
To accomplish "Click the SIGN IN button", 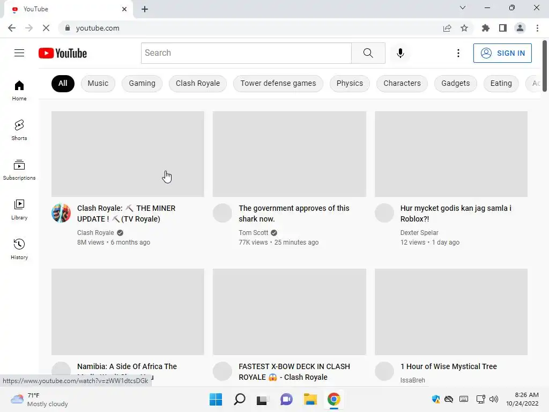I will tap(502, 53).
